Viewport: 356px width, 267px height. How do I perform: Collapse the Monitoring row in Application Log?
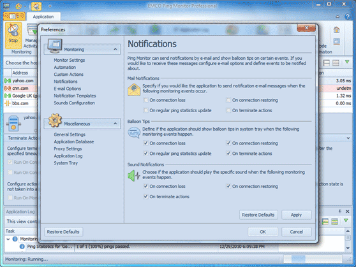point(8,239)
